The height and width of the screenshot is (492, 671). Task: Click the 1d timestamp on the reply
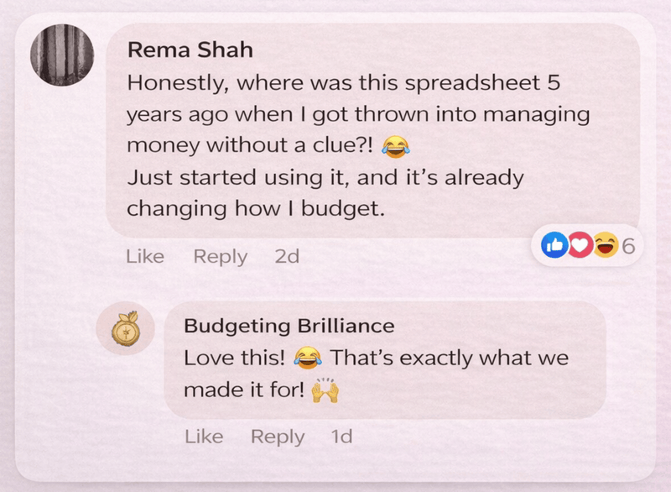point(342,437)
